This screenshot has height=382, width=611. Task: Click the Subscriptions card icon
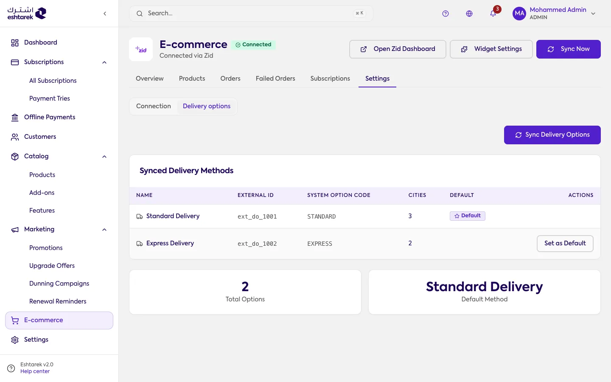(x=15, y=62)
